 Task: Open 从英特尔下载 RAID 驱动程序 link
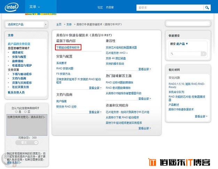pyautogui.click(x=122, y=117)
